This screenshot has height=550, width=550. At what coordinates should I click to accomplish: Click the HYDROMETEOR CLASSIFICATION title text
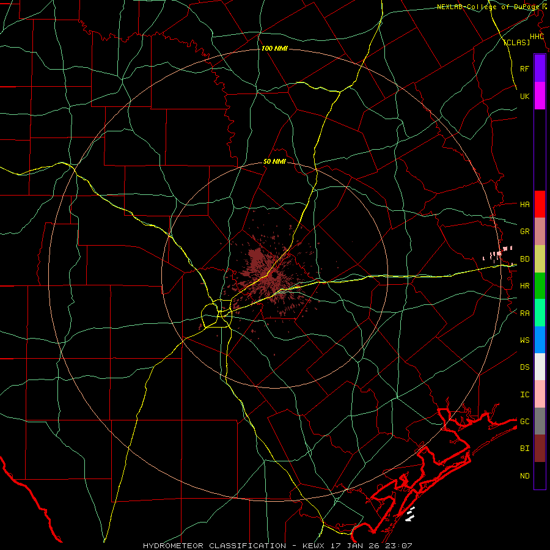coord(215,546)
